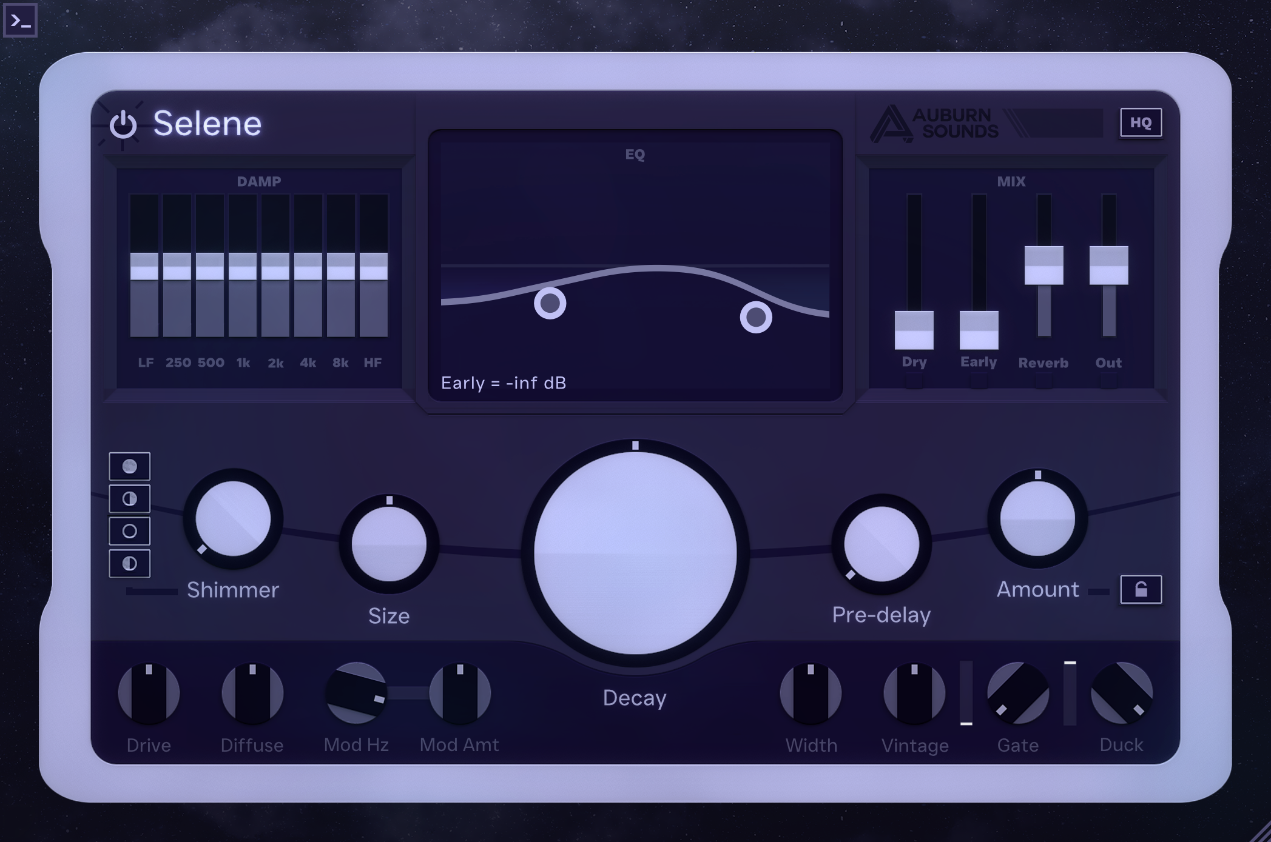Select the new moon mode icon

(130, 532)
